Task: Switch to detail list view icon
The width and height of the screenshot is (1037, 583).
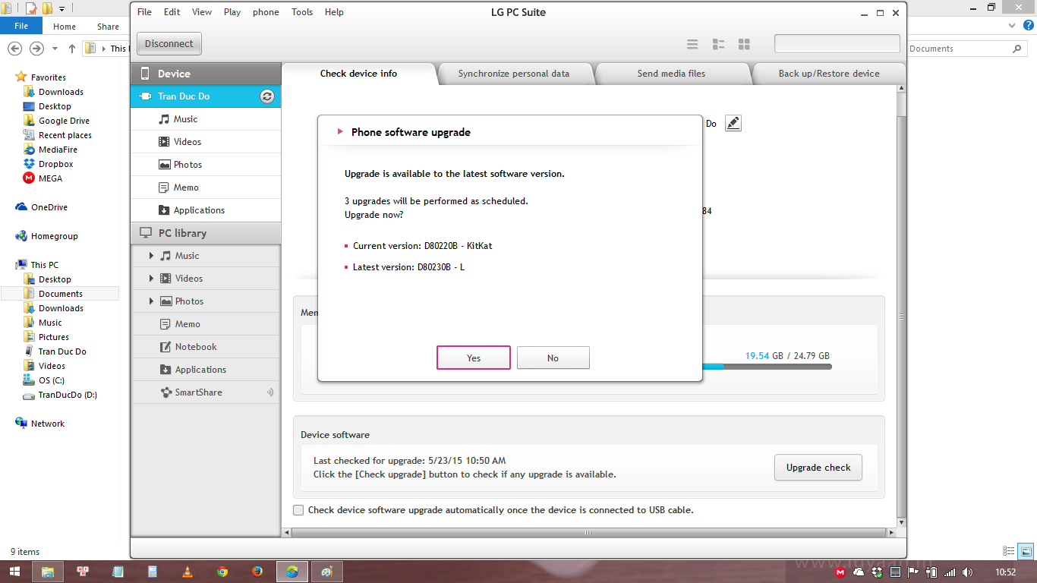Action: tap(718, 44)
